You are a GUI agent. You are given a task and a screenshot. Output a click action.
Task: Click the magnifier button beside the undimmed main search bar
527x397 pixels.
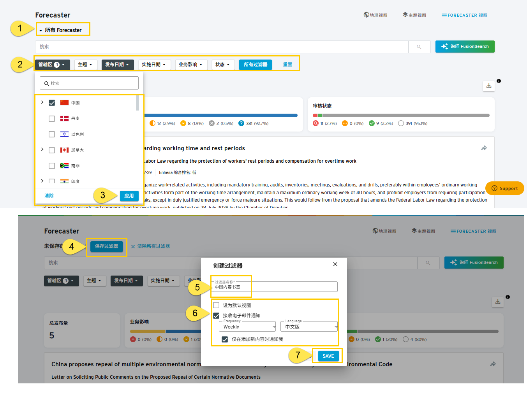[x=419, y=47]
